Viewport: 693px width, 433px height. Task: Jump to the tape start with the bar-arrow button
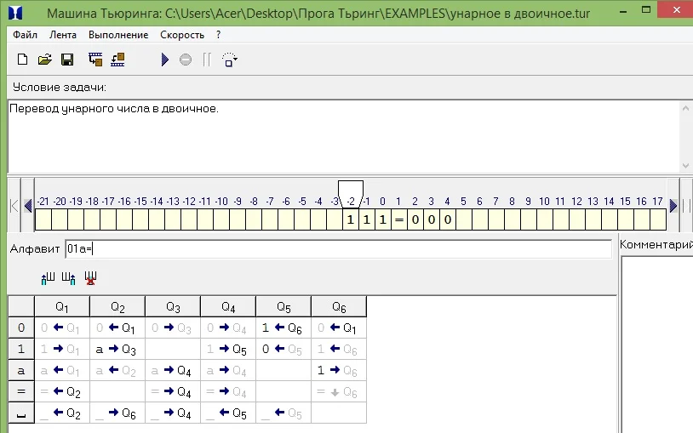pyautogui.click(x=14, y=206)
